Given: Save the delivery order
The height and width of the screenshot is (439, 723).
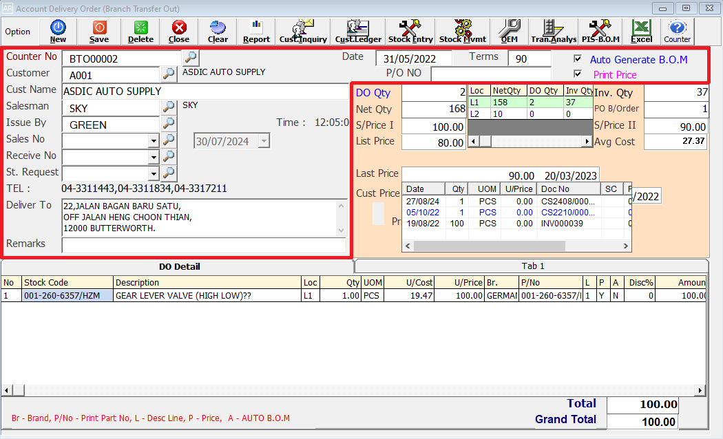Looking at the screenshot, I should coord(99,32).
